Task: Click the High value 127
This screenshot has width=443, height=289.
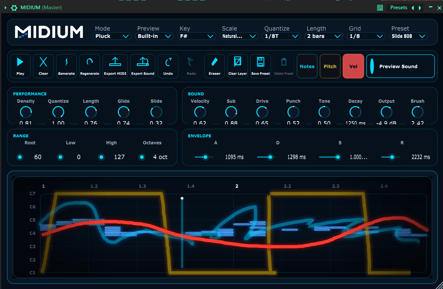Action: point(119,157)
